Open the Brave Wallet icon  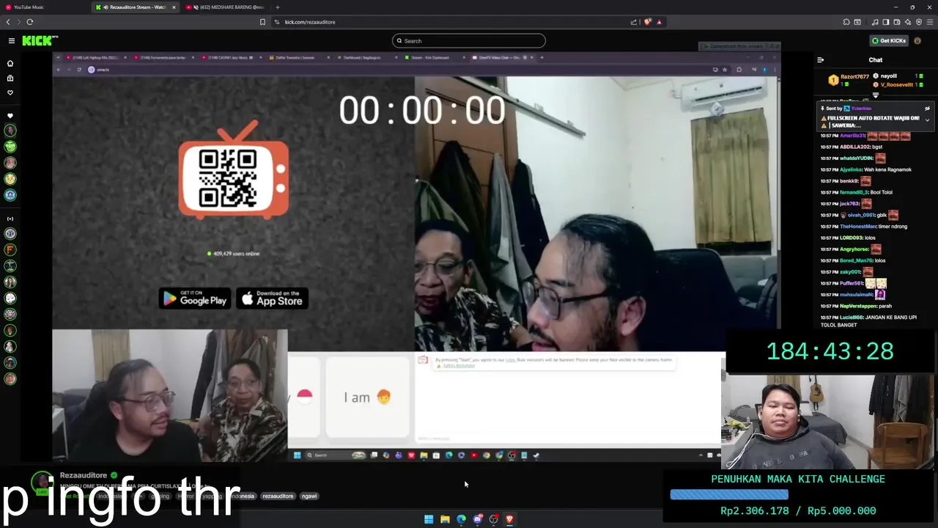click(x=896, y=22)
